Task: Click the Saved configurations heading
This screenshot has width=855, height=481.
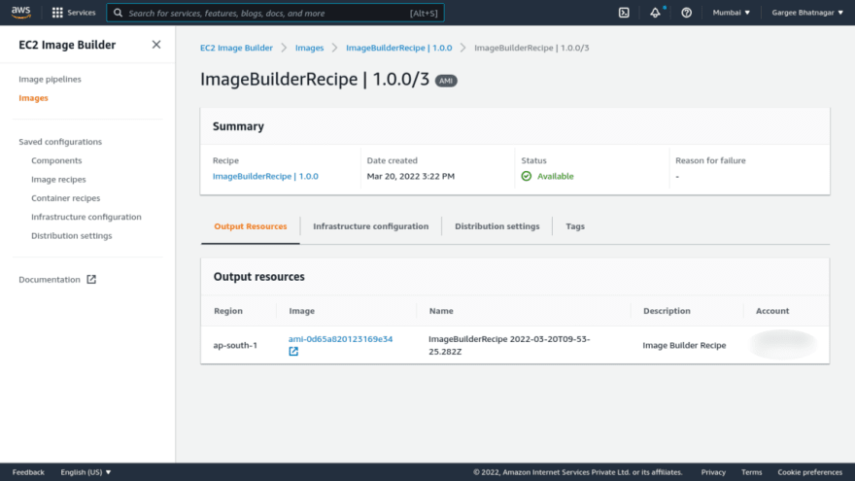Action: click(x=60, y=142)
